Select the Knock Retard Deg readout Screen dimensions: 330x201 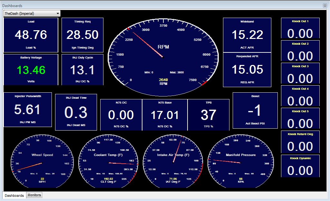click(300, 142)
